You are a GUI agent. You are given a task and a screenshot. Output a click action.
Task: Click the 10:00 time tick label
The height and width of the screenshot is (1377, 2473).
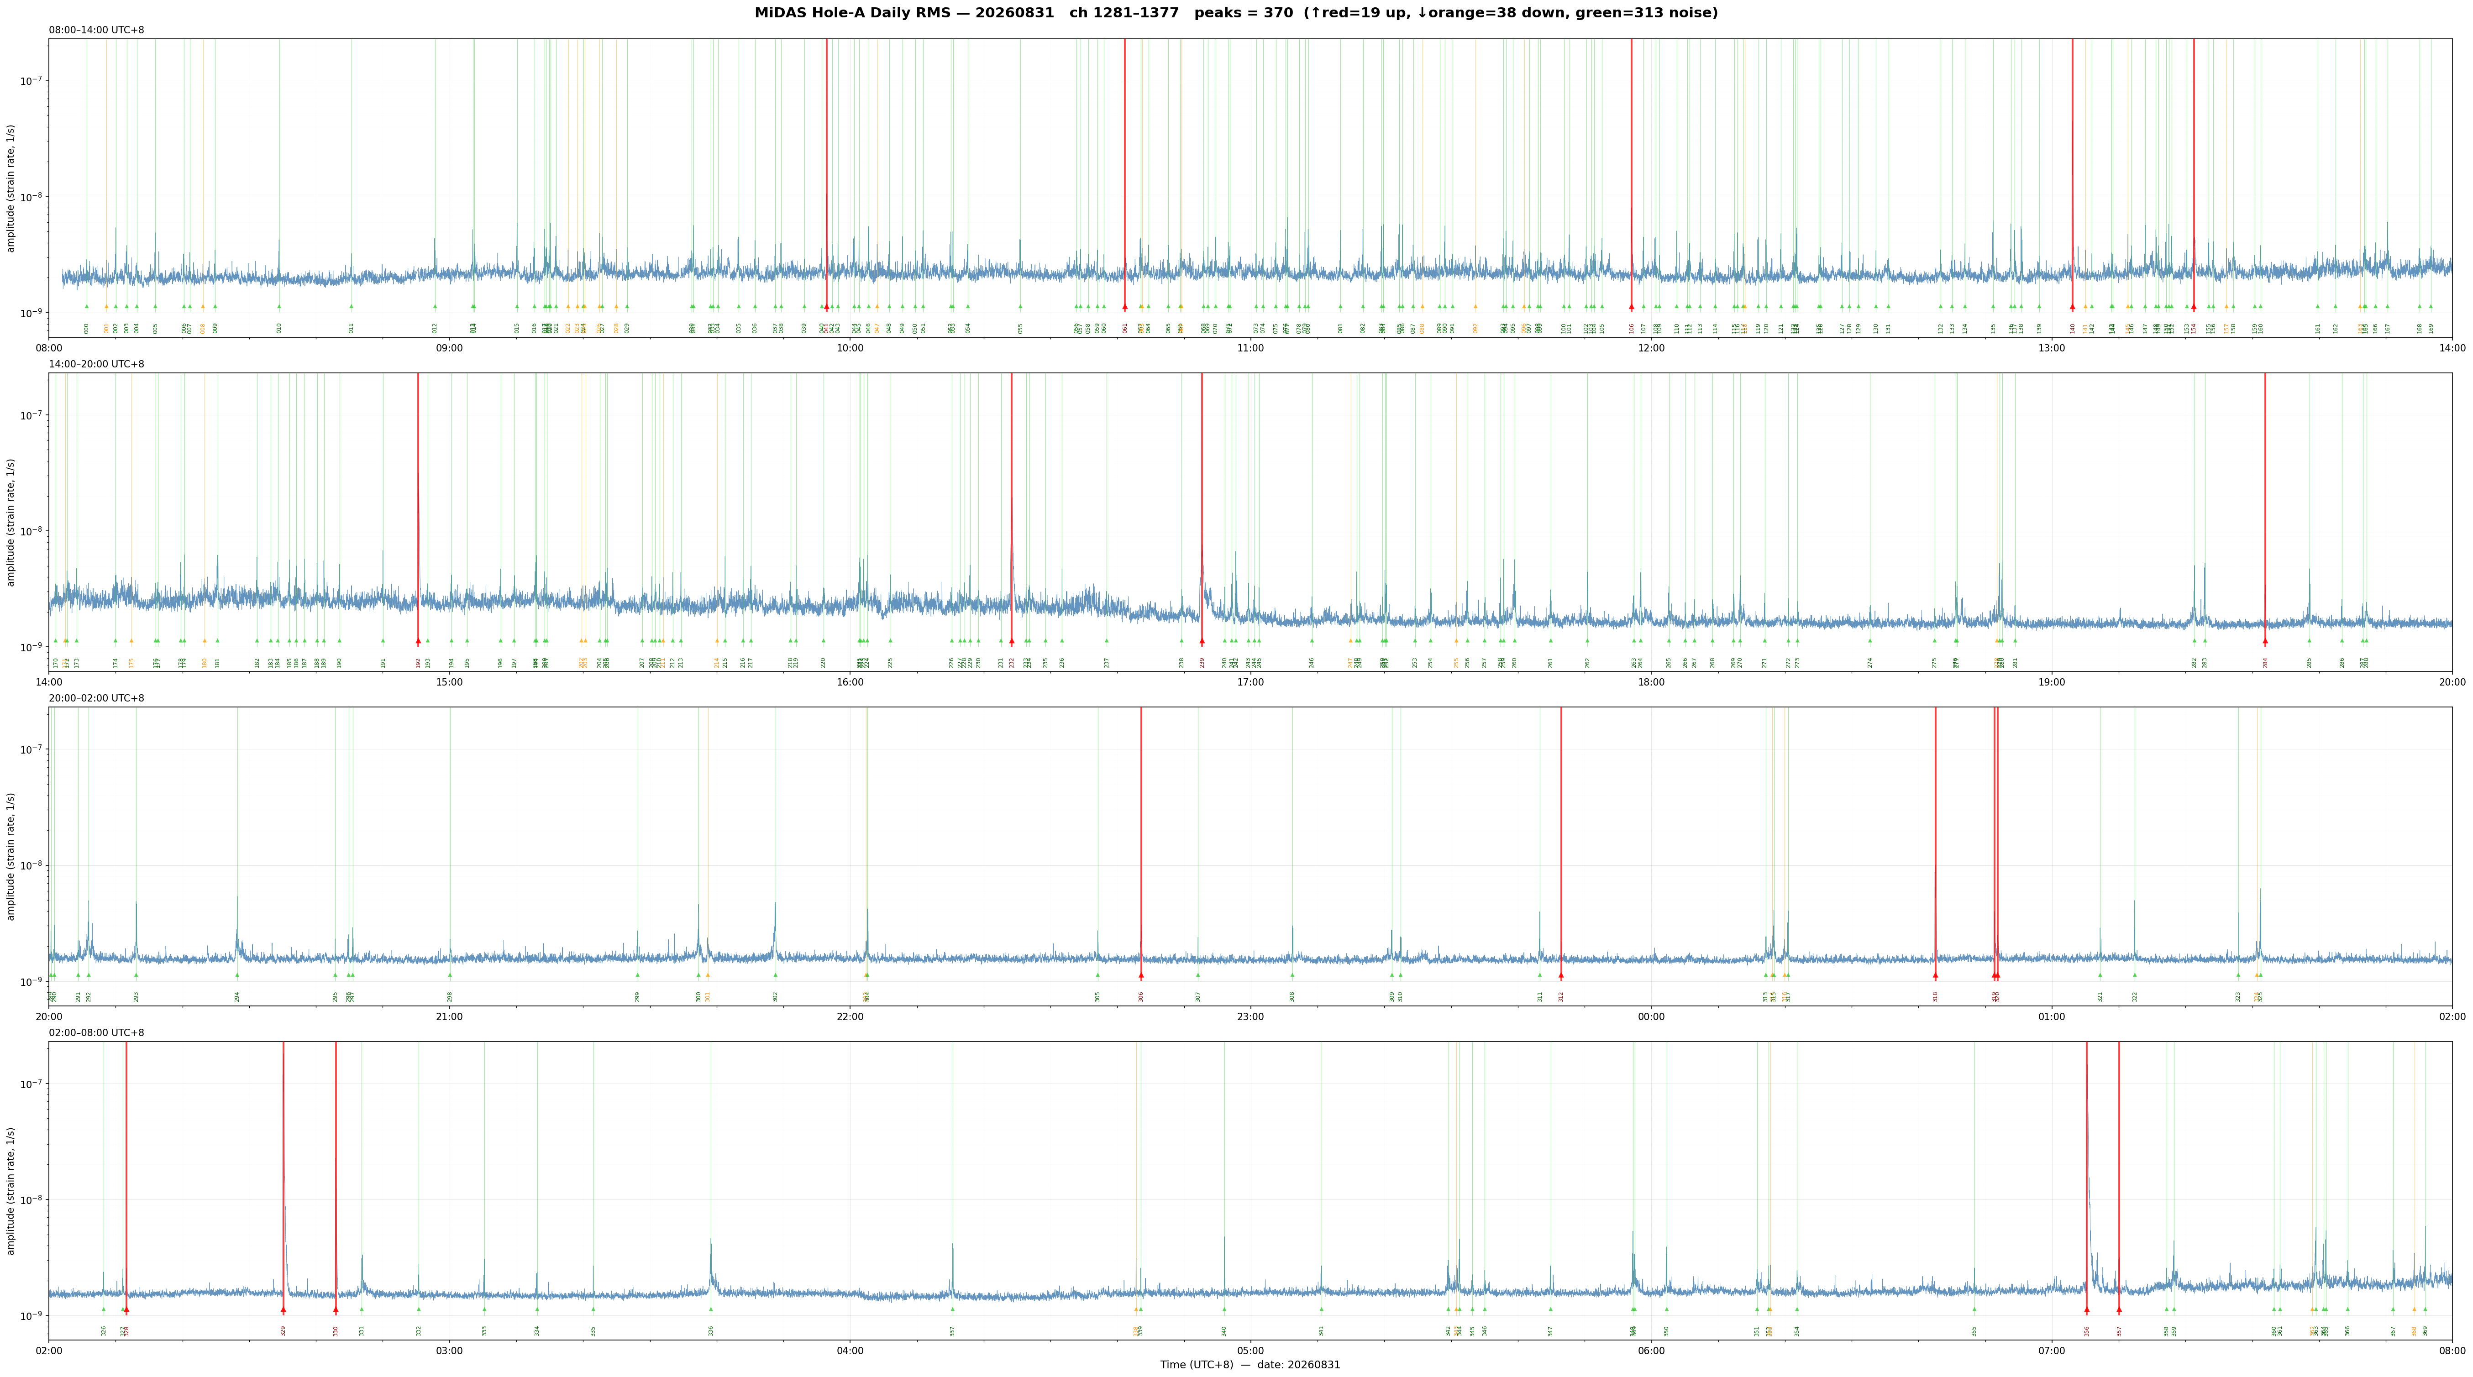[850, 347]
